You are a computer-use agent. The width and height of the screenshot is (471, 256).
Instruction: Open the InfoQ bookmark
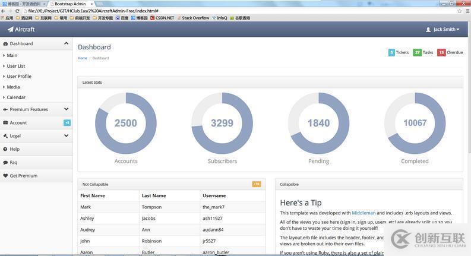tap(220, 18)
